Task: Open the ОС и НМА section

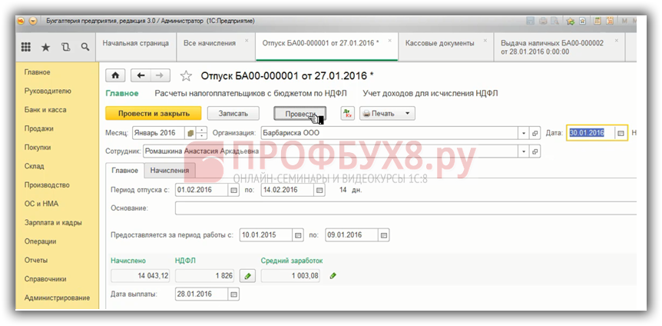Action: [x=41, y=204]
